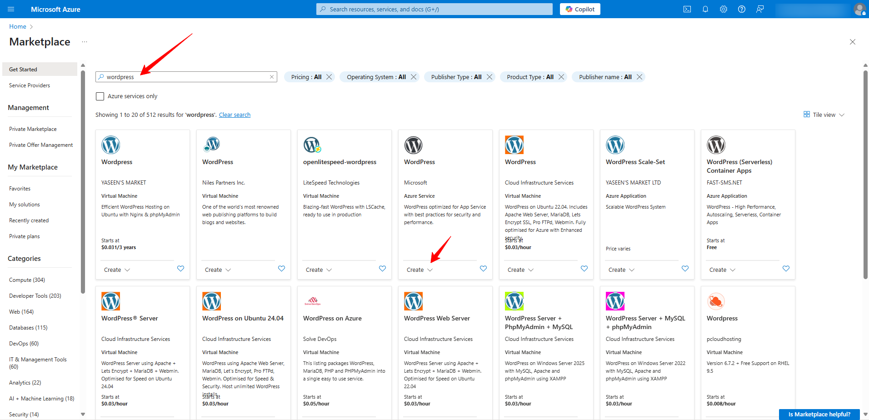Open the notifications bell
The height and width of the screenshot is (420, 869).
click(705, 9)
